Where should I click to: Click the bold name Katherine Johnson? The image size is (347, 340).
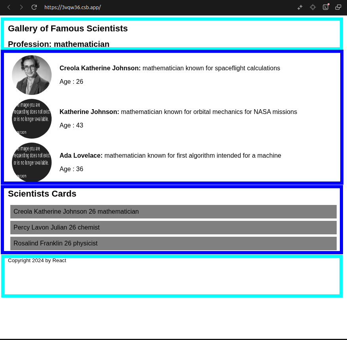[89, 112]
